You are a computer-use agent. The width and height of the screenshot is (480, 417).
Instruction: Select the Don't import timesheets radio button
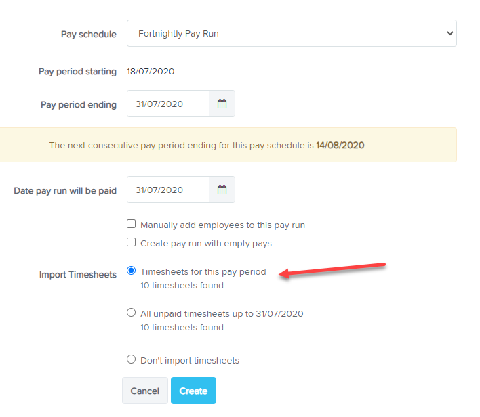[132, 359]
